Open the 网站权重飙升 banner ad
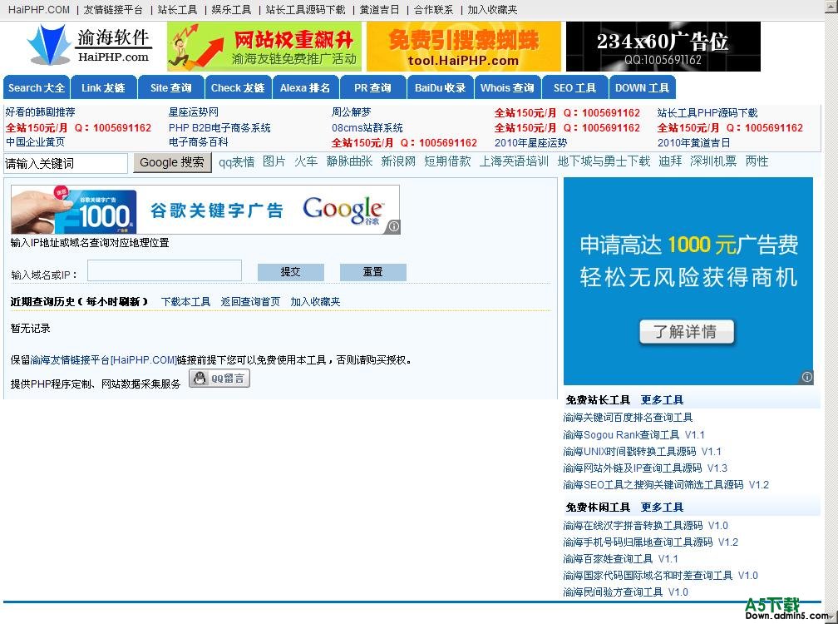 click(x=264, y=47)
